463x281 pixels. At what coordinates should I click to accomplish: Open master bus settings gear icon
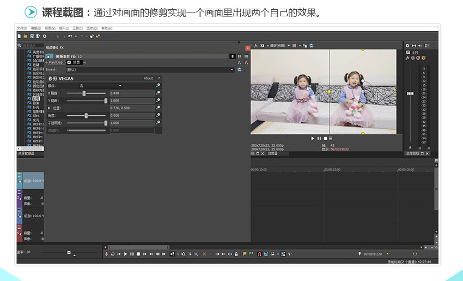pos(407,46)
